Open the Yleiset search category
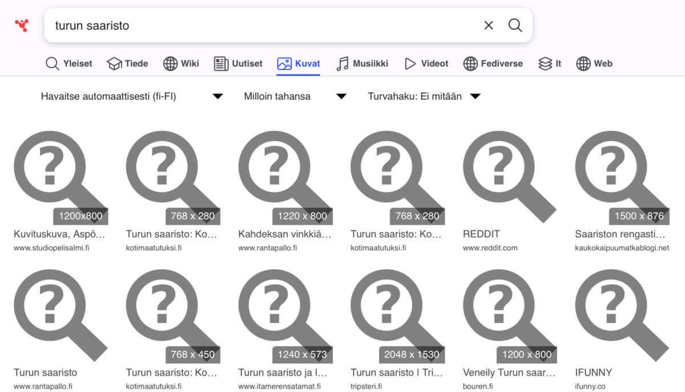 pyautogui.click(x=68, y=64)
